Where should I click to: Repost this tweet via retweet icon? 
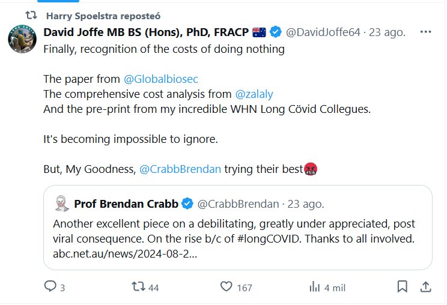[138, 287]
